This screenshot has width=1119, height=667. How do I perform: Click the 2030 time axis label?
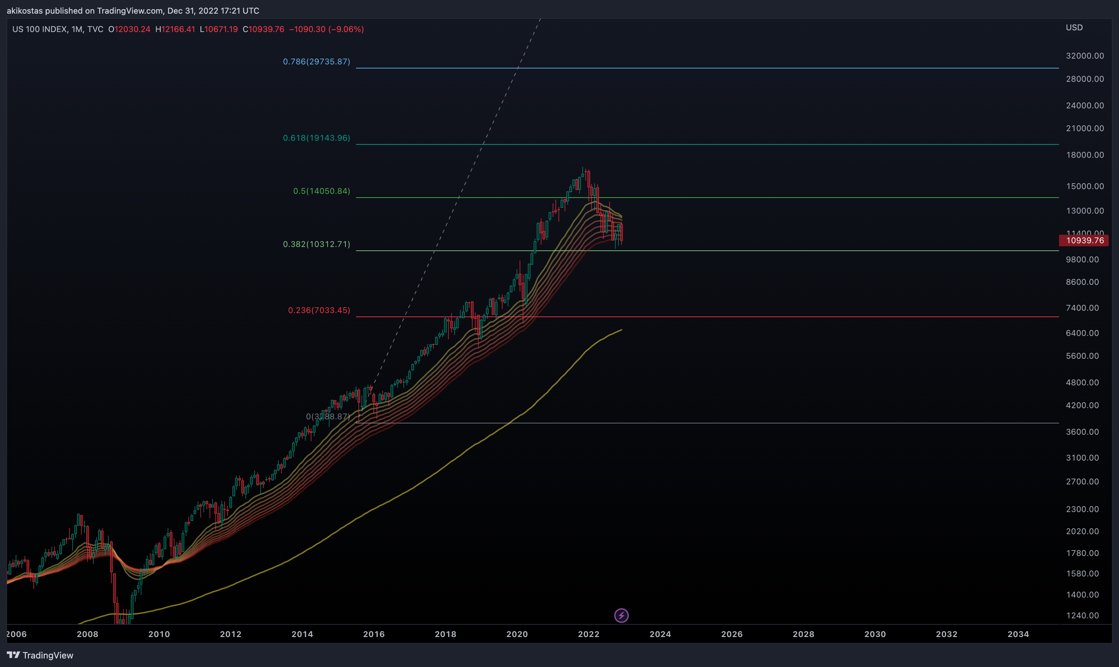pyautogui.click(x=875, y=634)
